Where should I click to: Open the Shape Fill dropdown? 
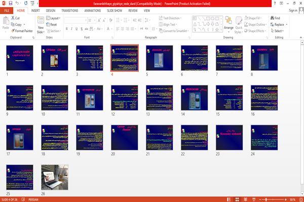click(x=253, y=18)
